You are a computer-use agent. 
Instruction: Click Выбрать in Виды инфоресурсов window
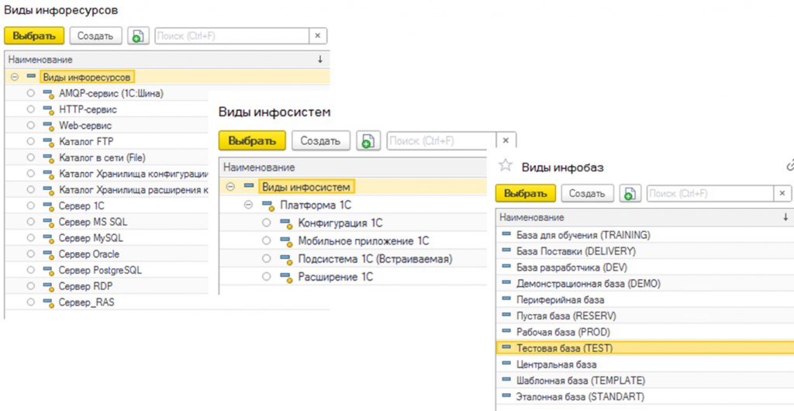click(34, 36)
